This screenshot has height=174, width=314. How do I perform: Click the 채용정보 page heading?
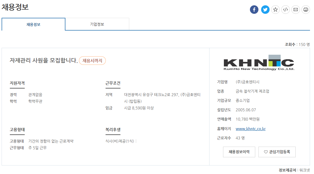click(15, 7)
